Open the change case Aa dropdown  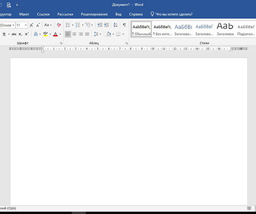48,25
